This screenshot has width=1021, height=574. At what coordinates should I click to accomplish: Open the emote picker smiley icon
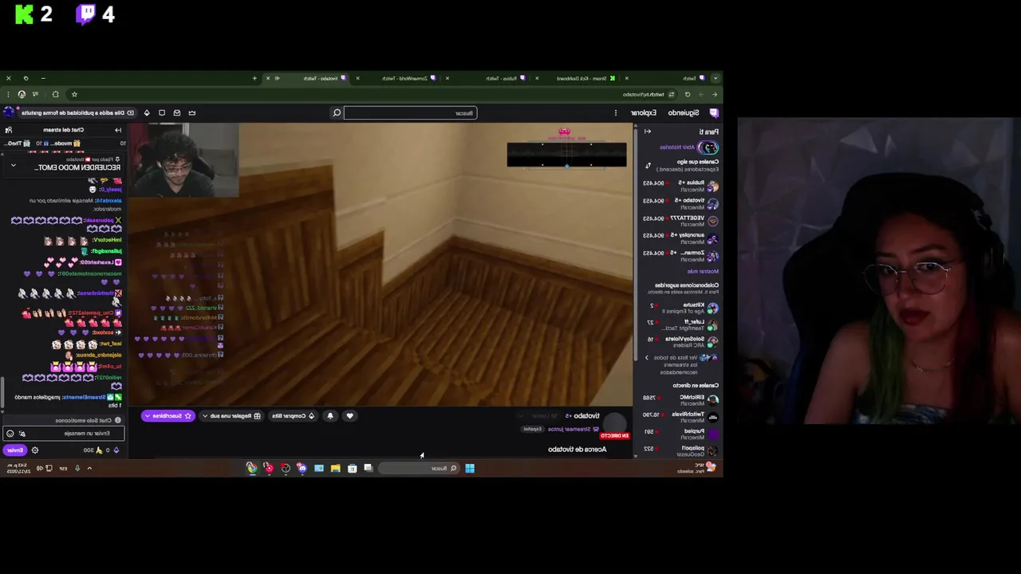tap(10, 434)
